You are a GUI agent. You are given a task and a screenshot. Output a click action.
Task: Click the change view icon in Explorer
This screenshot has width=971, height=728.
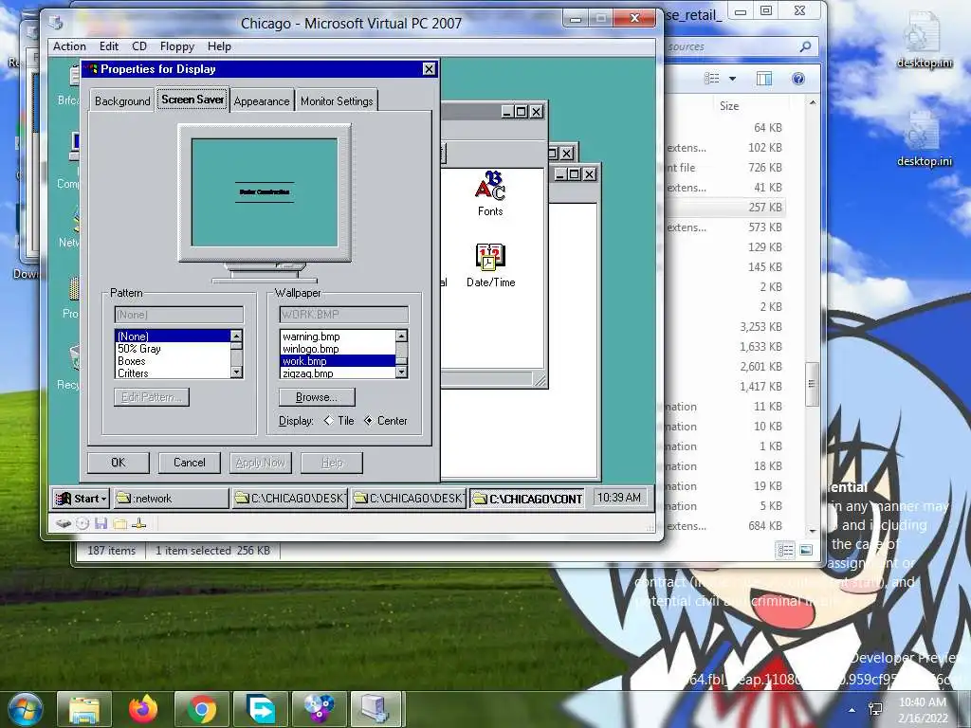712,79
